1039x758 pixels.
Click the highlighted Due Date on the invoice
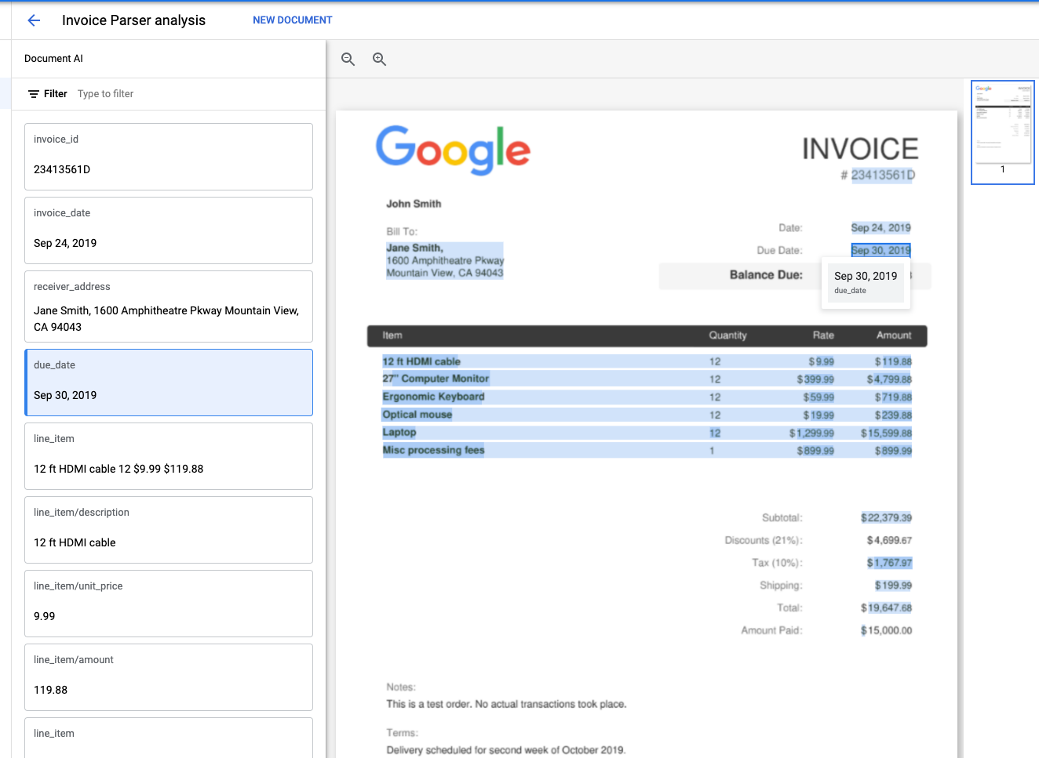point(880,250)
